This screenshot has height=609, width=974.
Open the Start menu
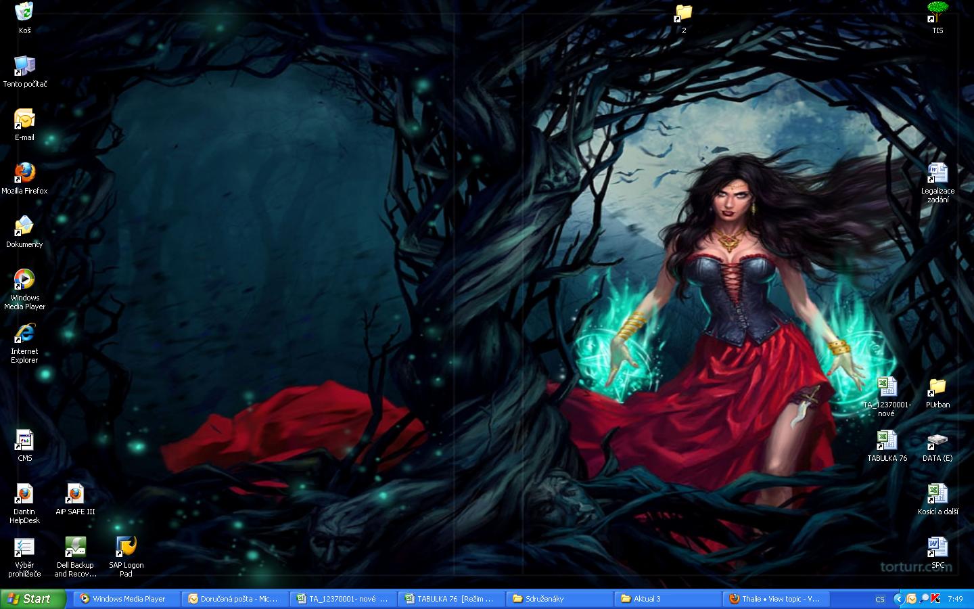tap(32, 599)
